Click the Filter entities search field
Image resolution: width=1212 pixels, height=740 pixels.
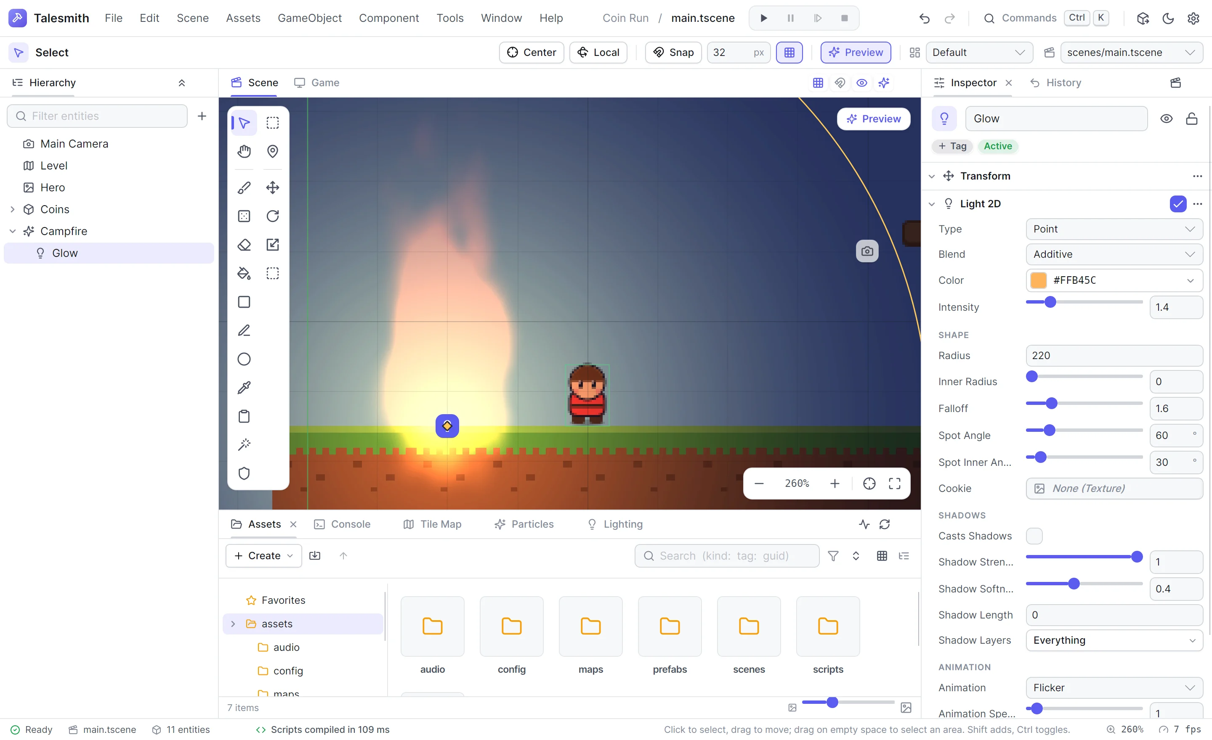[97, 116]
